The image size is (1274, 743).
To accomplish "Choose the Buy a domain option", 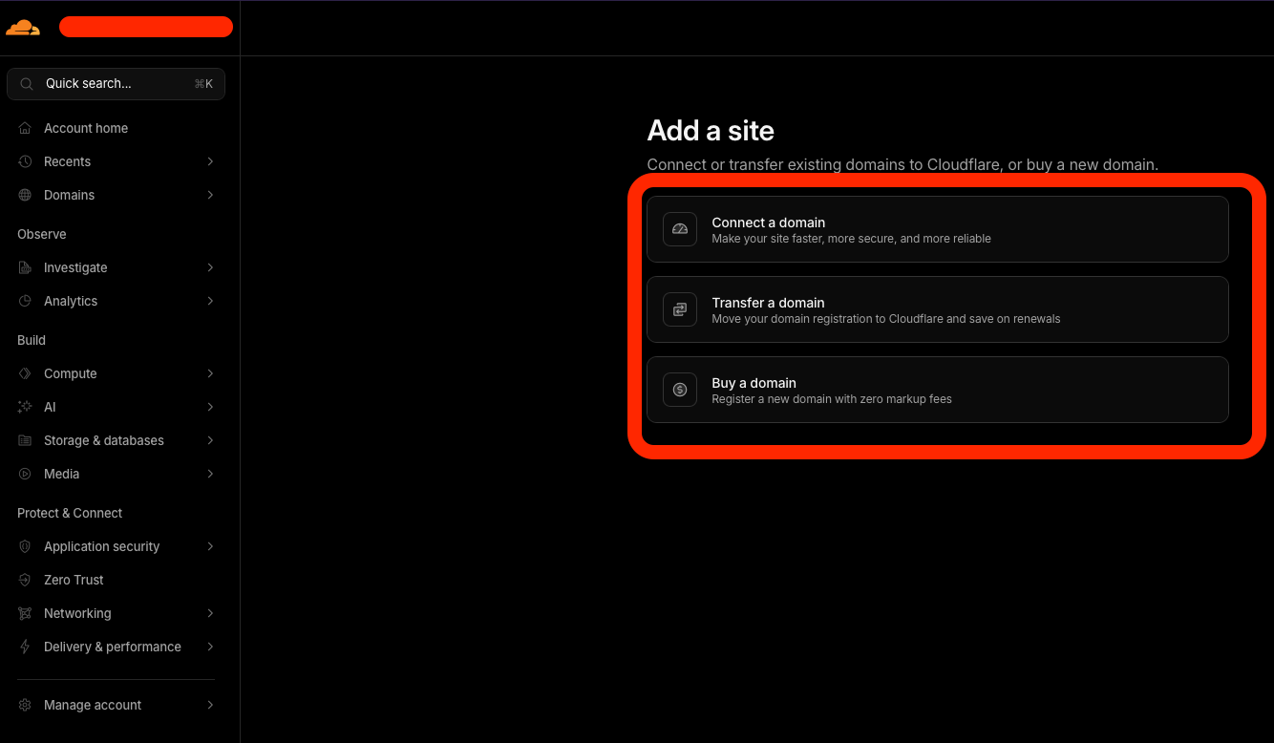I will [938, 390].
